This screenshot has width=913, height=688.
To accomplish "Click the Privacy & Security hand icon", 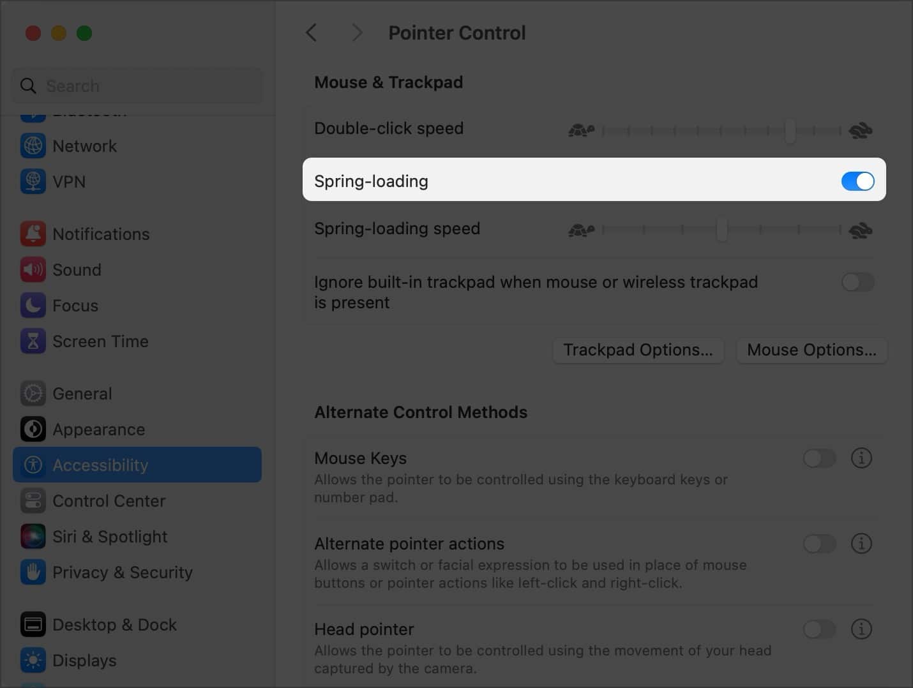I will click(x=33, y=572).
